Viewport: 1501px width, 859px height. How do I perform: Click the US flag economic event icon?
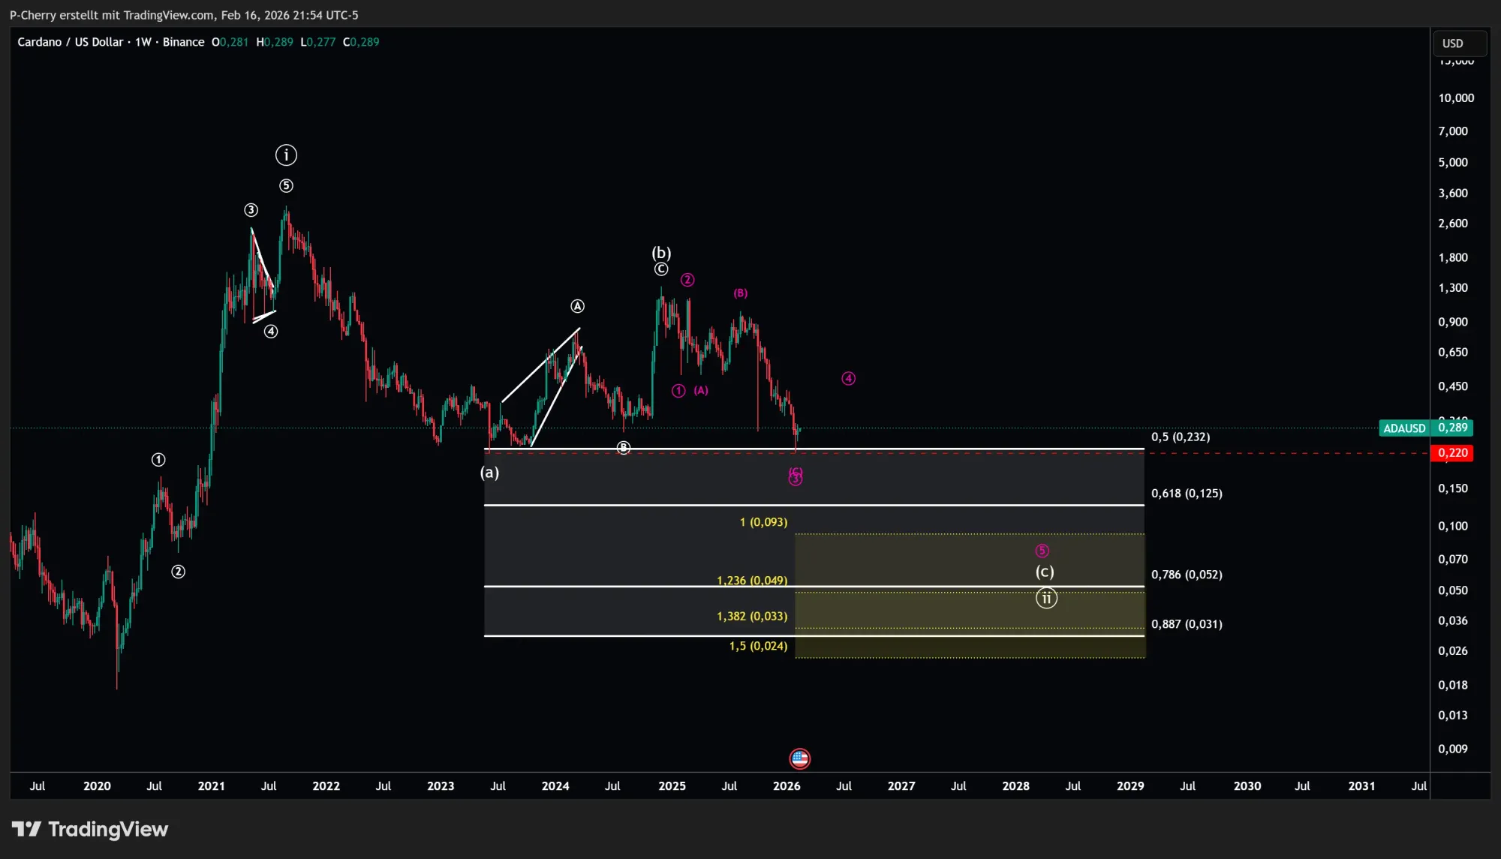800,758
